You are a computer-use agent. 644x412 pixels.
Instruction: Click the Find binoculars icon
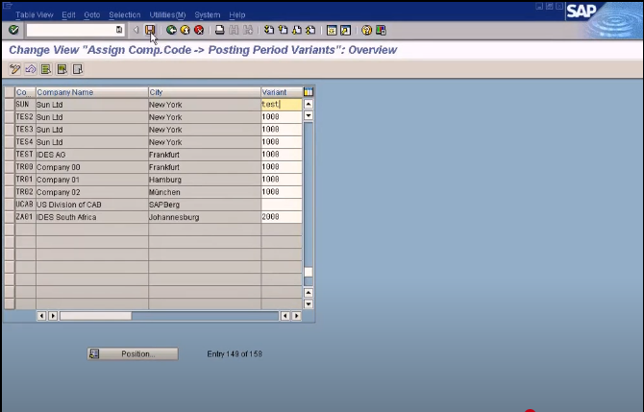[x=234, y=30]
